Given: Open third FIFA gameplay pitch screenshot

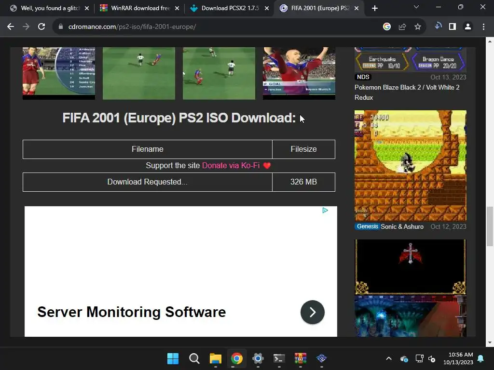Looking at the screenshot, I should point(219,73).
